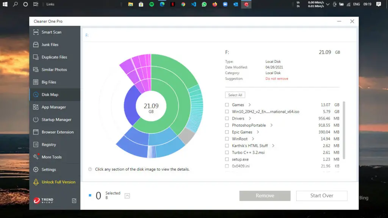The height and width of the screenshot is (218, 388).
Task: Click the Junk Files envelope icon
Action: point(36,45)
